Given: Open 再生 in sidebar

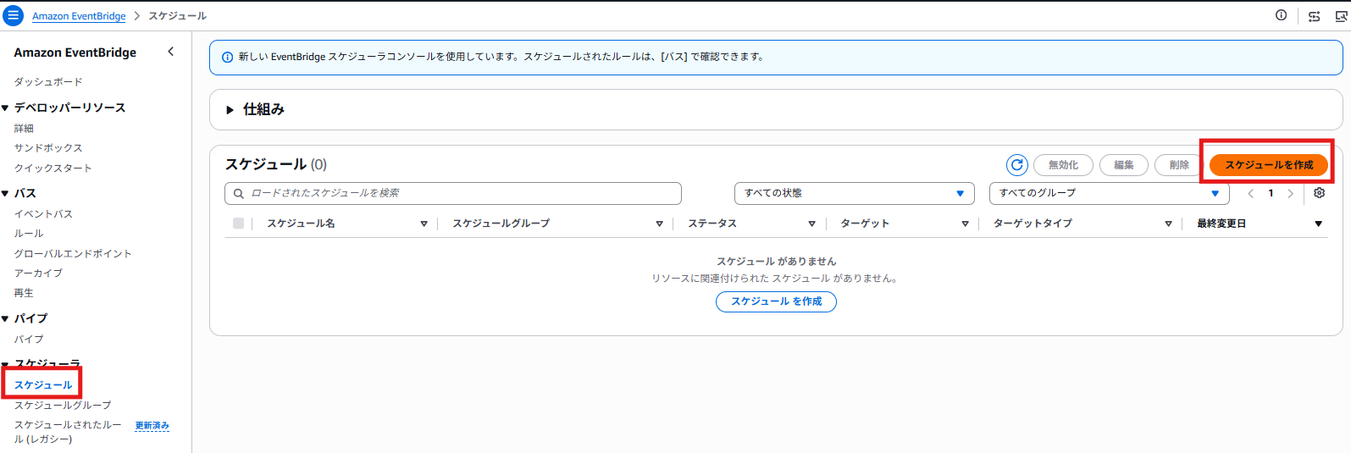Looking at the screenshot, I should point(24,293).
